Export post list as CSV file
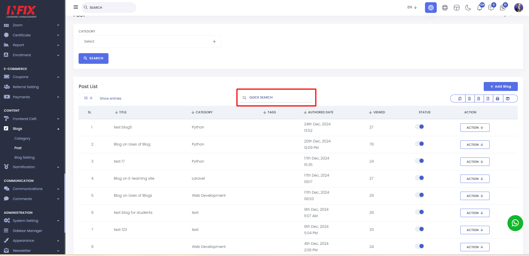 click(479, 98)
